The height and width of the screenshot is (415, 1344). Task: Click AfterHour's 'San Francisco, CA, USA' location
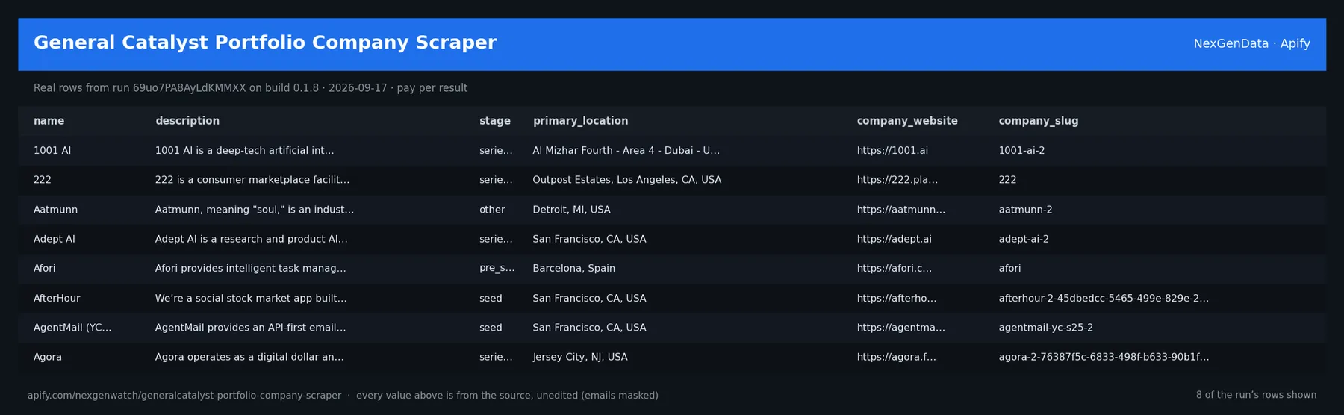point(590,298)
